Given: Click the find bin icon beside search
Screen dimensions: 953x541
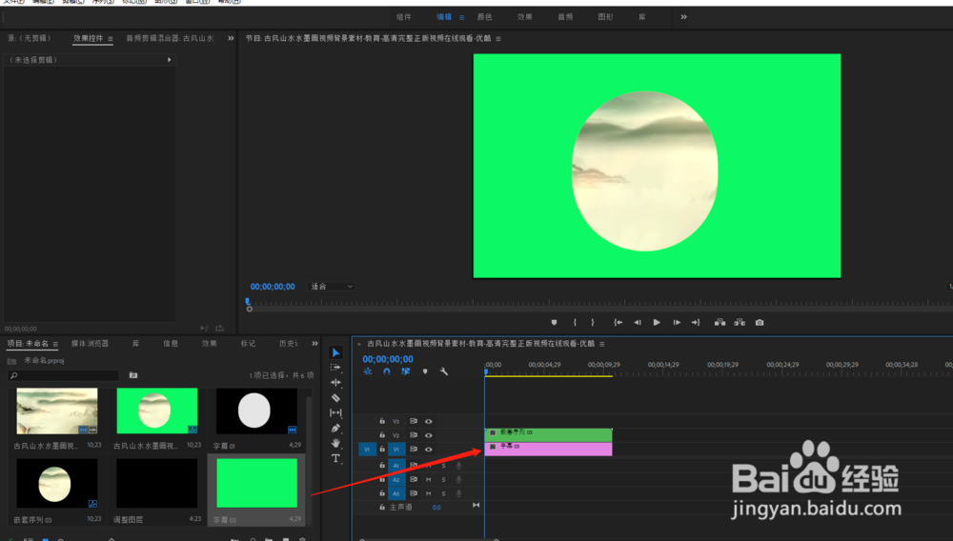Looking at the screenshot, I should click(x=133, y=375).
